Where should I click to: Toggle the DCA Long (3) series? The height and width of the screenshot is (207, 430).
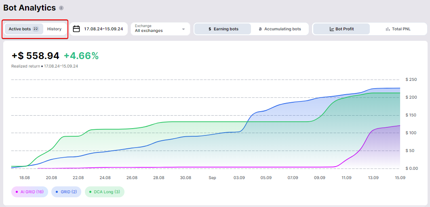(x=104, y=192)
